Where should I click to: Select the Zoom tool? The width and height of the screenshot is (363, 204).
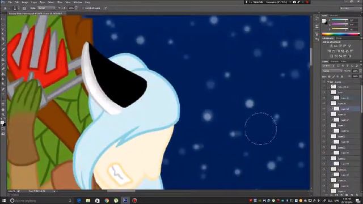pos(3,114)
